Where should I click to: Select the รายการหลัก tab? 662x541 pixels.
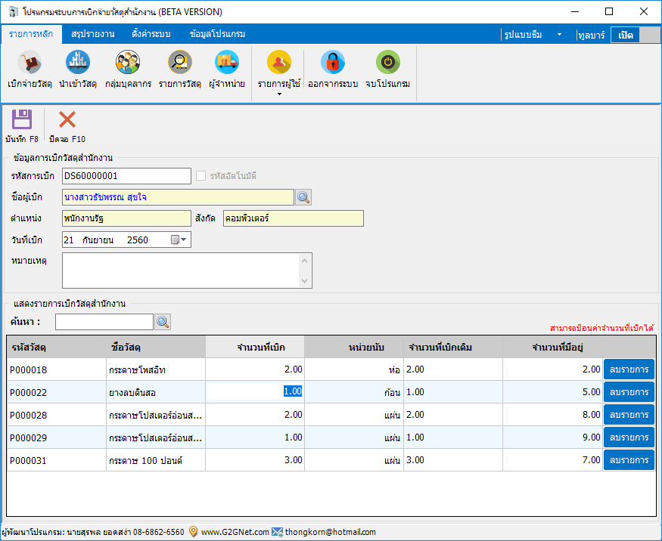pyautogui.click(x=31, y=34)
